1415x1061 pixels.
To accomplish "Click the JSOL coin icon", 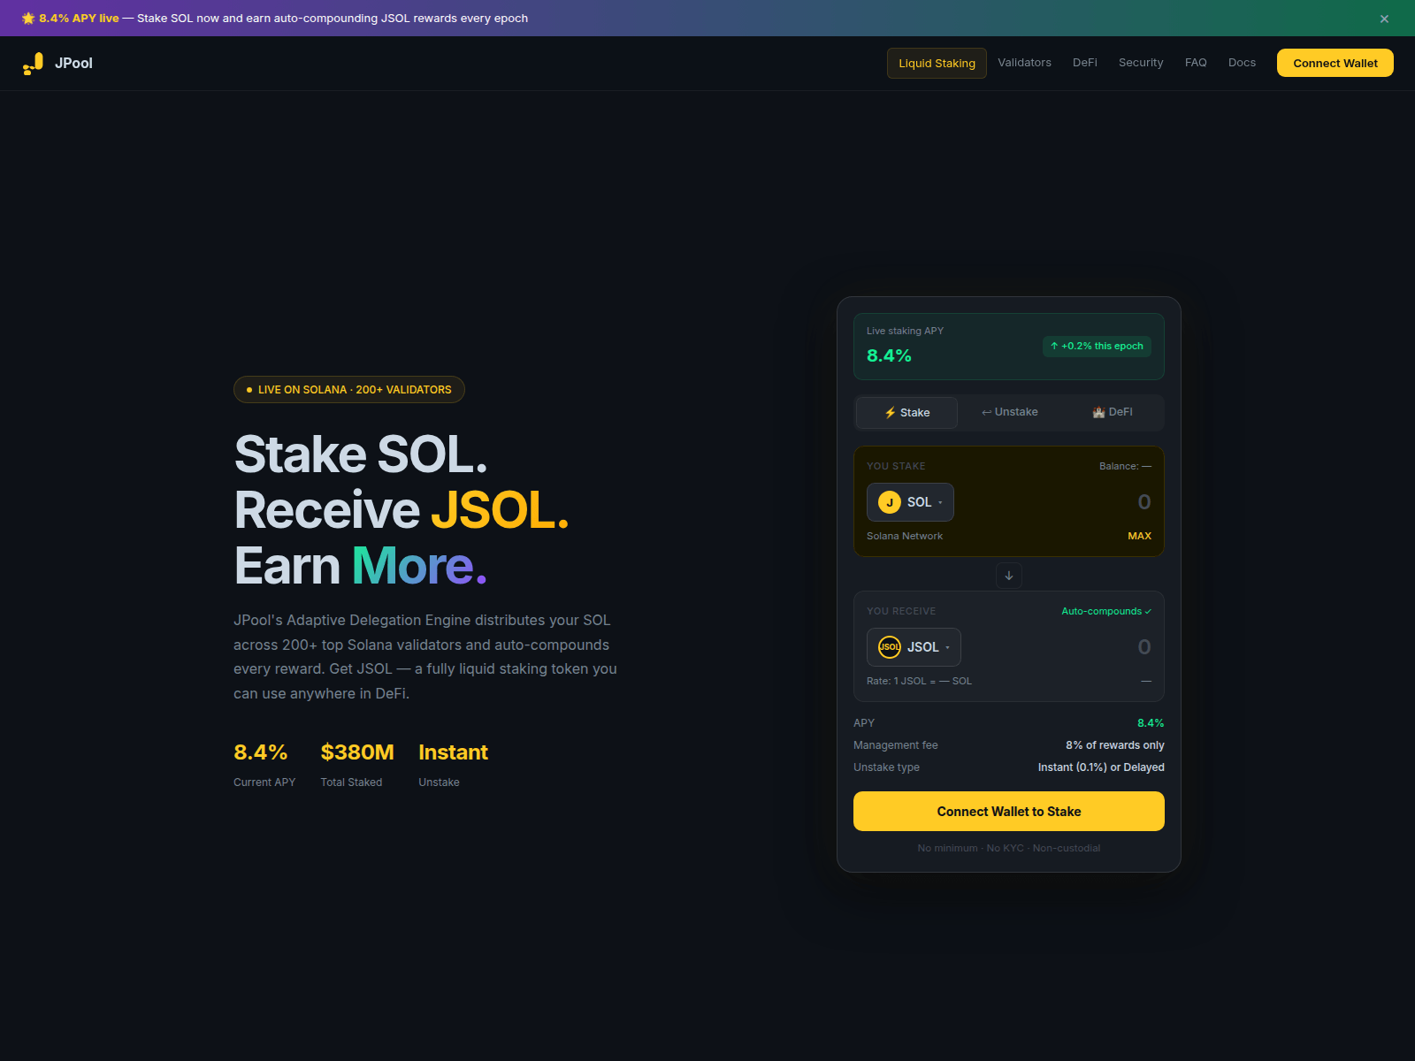I will tap(890, 647).
